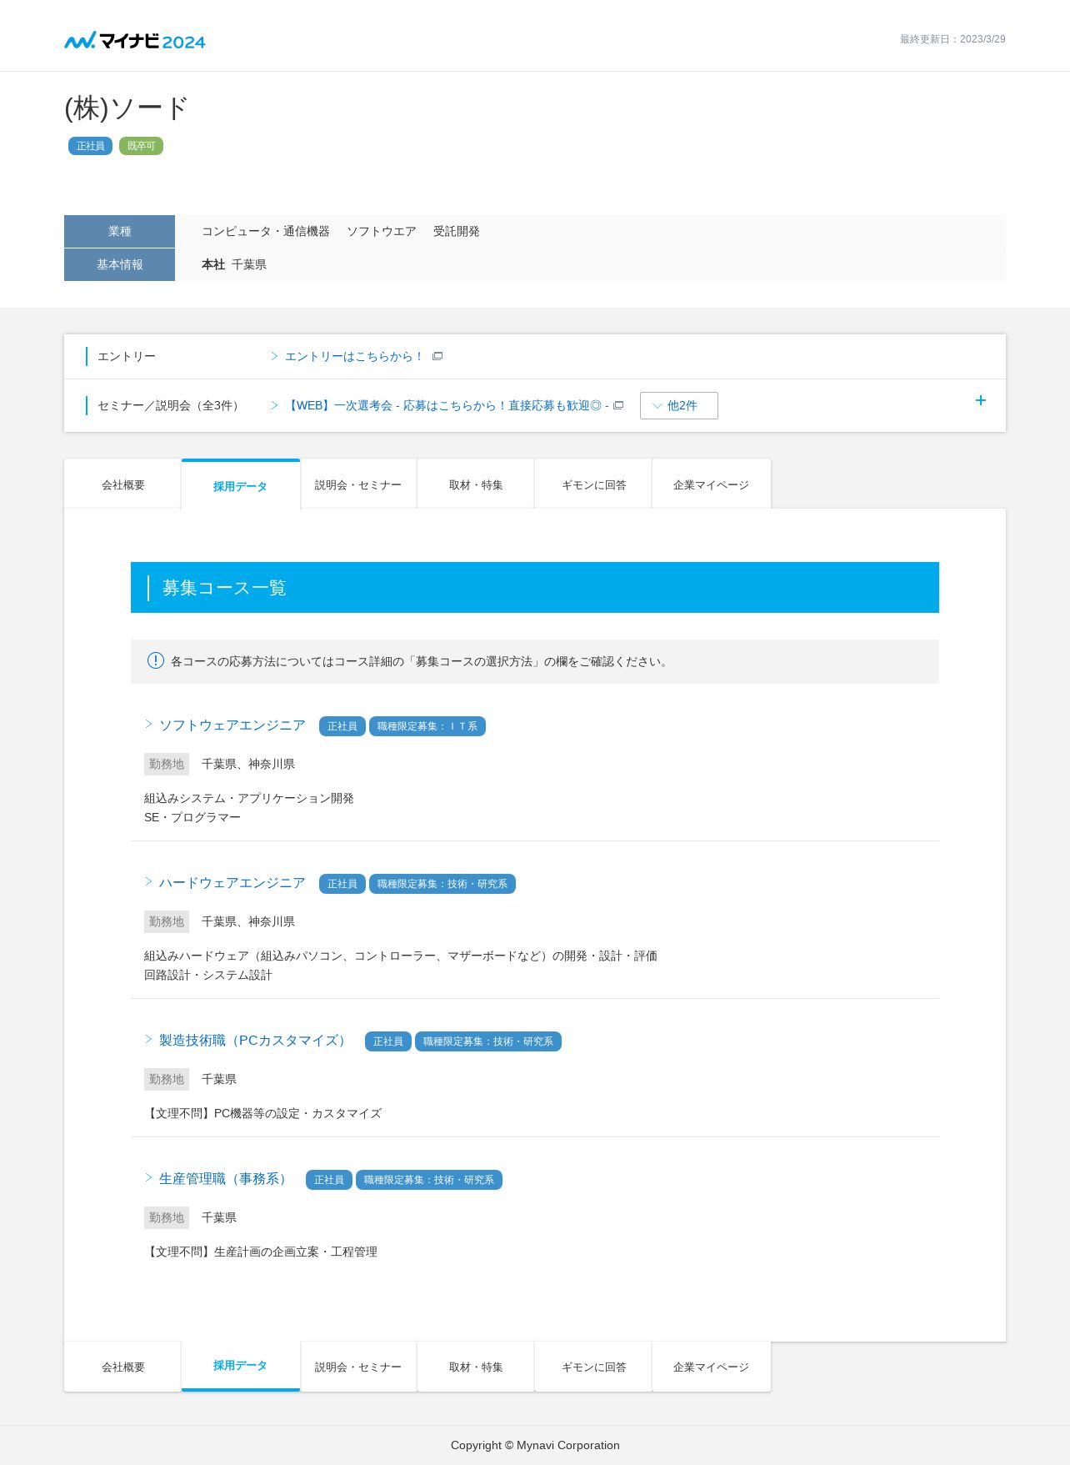Click Copyright © Mynavi Corporation footer

coord(535,1445)
